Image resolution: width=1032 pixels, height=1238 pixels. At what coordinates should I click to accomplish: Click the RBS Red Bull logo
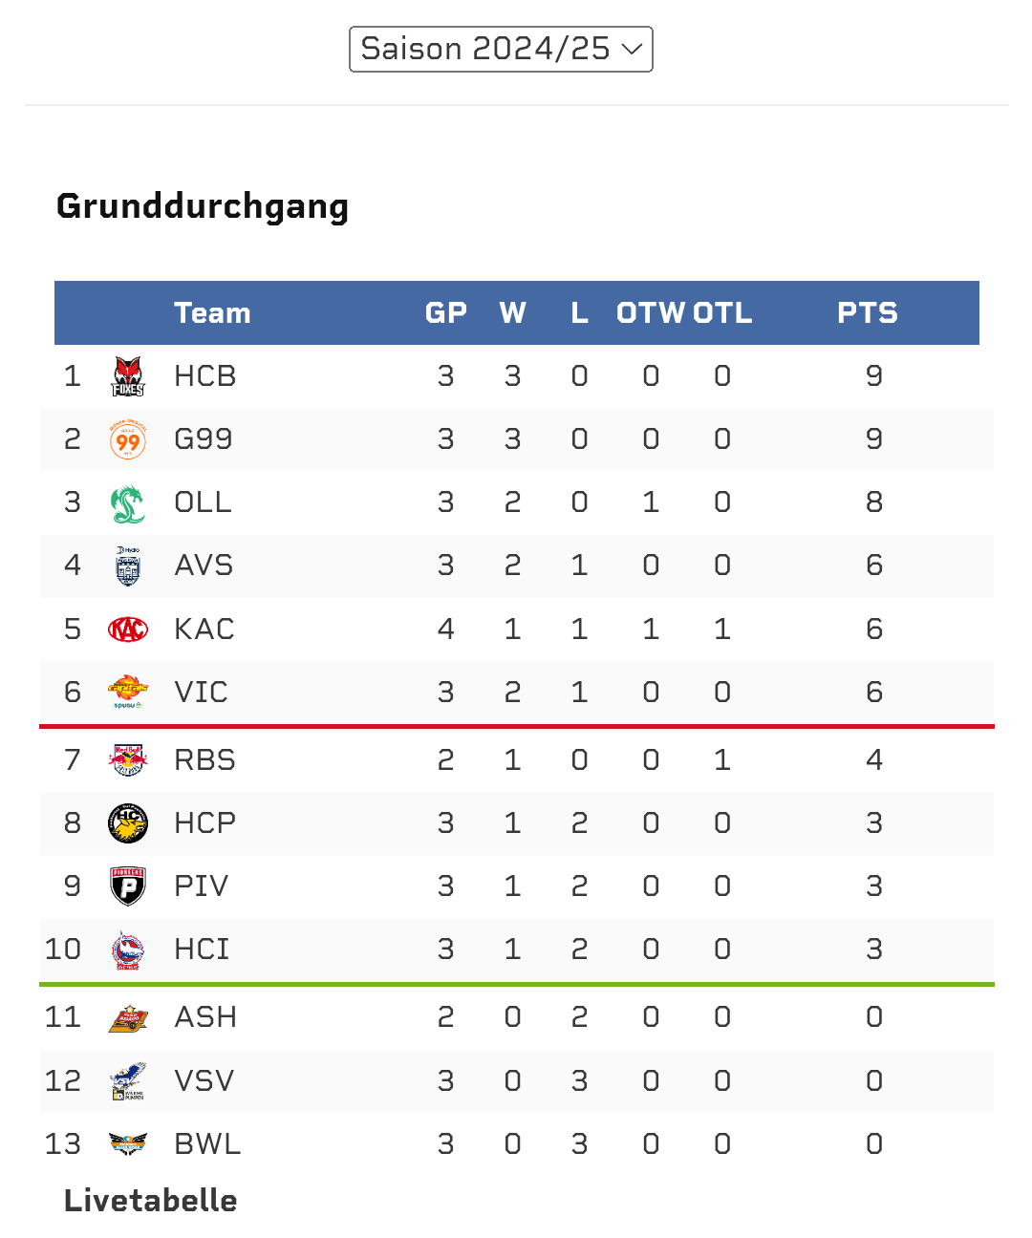click(128, 760)
